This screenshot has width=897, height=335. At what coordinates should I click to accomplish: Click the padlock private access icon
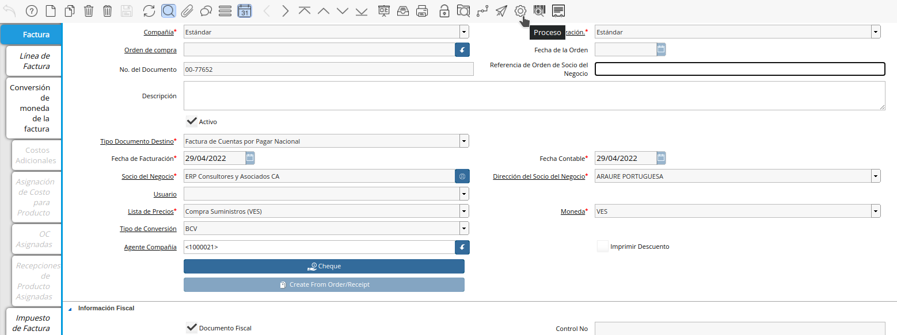(444, 11)
